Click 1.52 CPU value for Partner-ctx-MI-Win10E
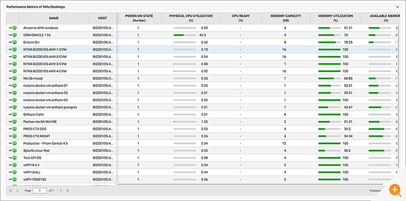Image resolution: width=406 pixels, height=201 pixels. click(x=204, y=121)
